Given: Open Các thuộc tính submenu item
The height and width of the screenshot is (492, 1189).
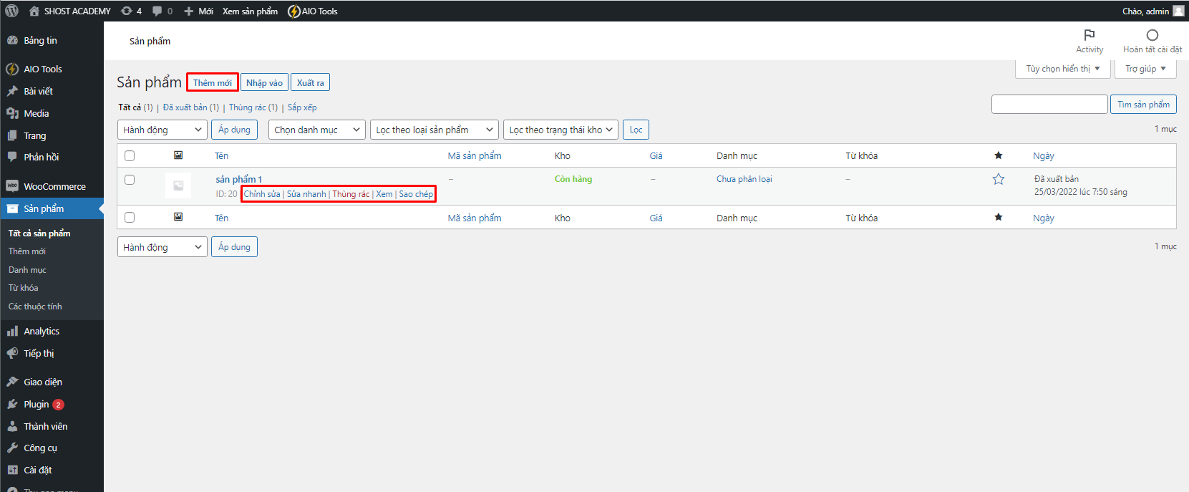Looking at the screenshot, I should pos(35,307).
